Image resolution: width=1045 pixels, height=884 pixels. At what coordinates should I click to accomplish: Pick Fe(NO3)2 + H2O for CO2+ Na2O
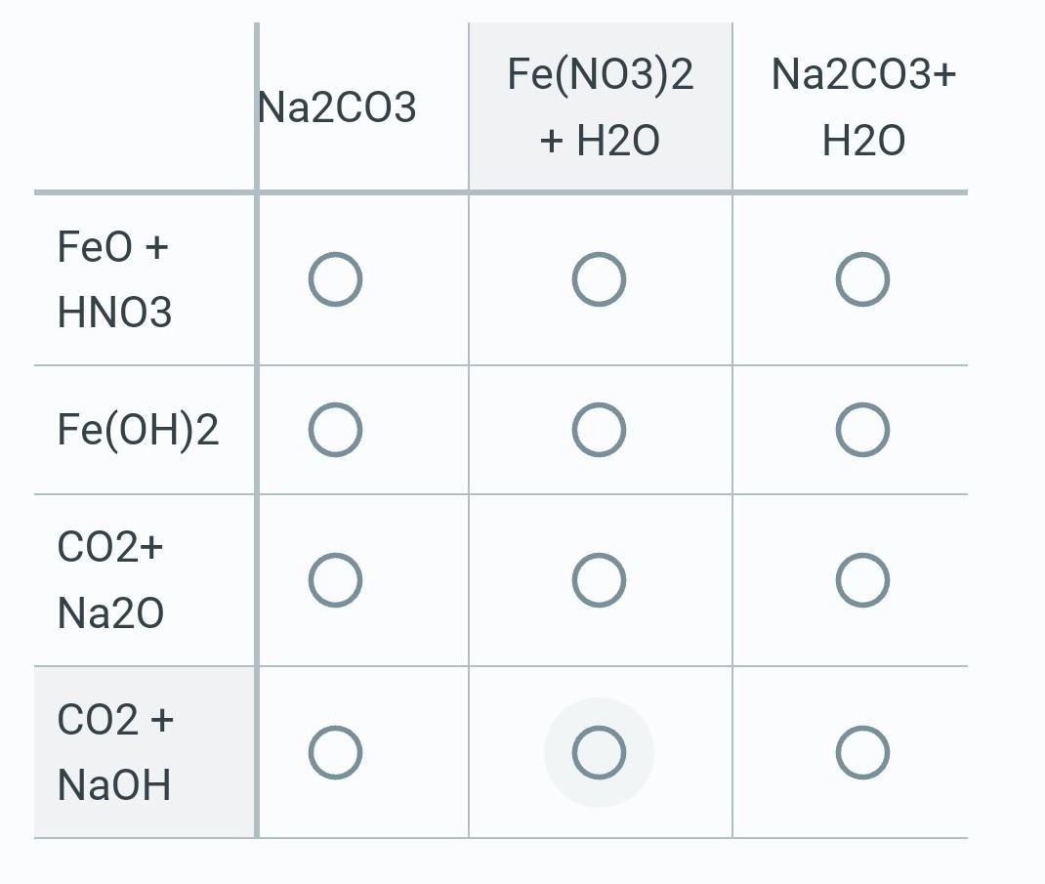pos(599,580)
